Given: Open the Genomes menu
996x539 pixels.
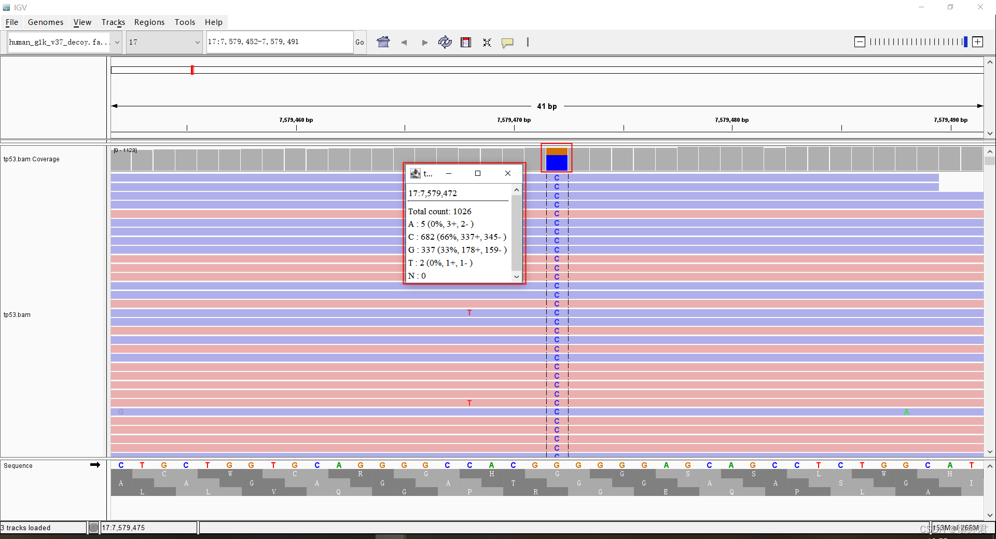Looking at the screenshot, I should pyautogui.click(x=46, y=22).
